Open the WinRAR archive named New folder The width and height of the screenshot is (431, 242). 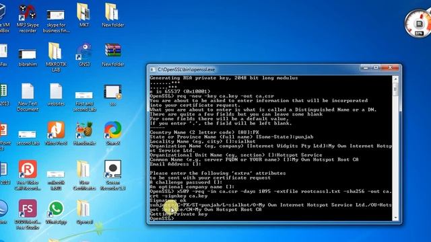112,55
